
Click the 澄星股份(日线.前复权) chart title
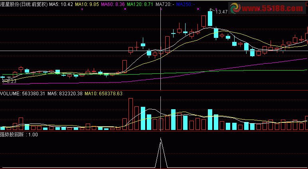[24, 4]
